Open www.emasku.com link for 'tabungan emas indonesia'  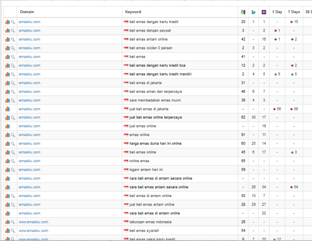point(33,222)
